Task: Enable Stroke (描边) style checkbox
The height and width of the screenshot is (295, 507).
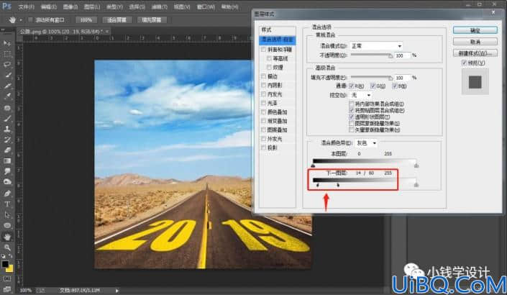Action: pyautogui.click(x=263, y=76)
